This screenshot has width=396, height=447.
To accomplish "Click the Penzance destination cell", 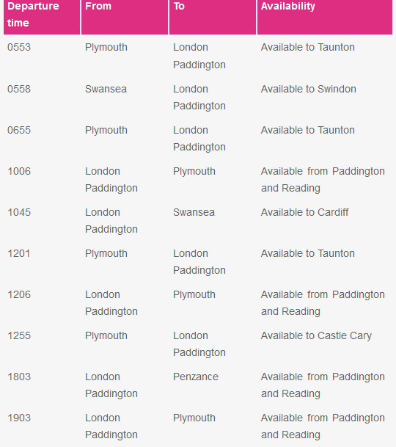I will (196, 377).
